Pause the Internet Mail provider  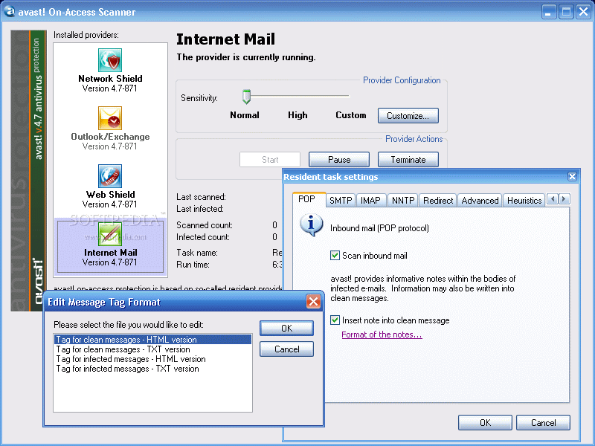point(339,160)
